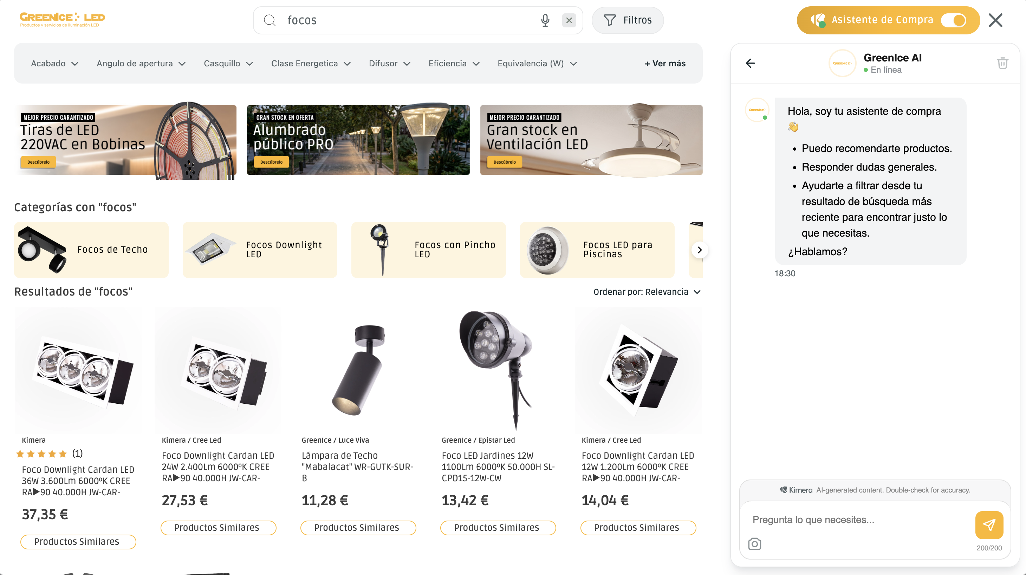Open Foco Downlight Cardan LED 36W title
Screen dimensions: 1026x575
click(x=78, y=481)
